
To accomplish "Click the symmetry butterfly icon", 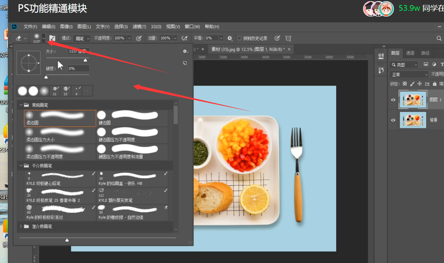I will (x=288, y=38).
